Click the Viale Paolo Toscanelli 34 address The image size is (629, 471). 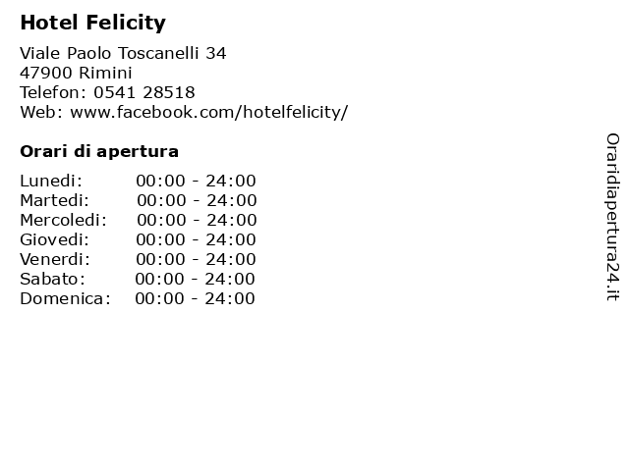click(x=123, y=53)
